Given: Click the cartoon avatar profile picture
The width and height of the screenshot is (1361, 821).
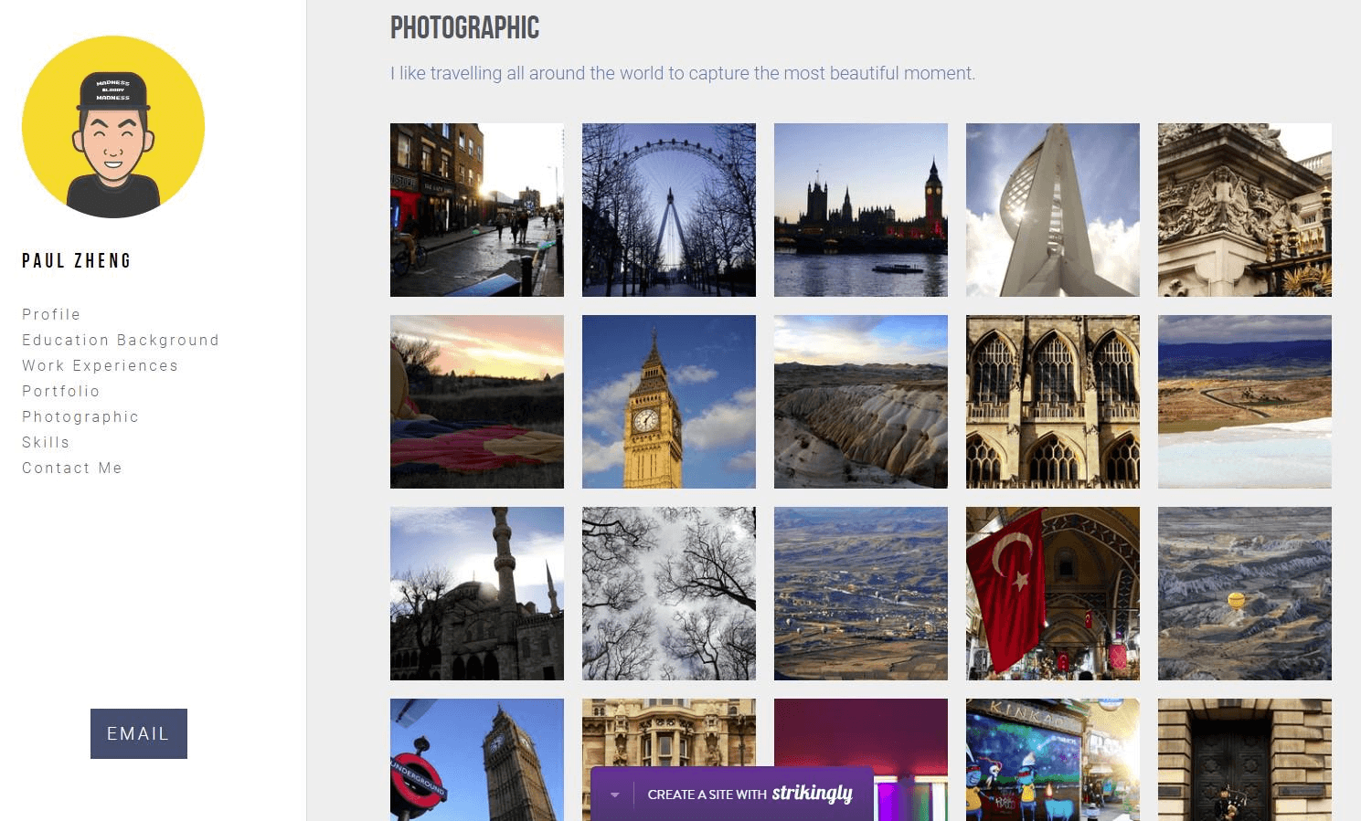Looking at the screenshot, I should (x=113, y=127).
